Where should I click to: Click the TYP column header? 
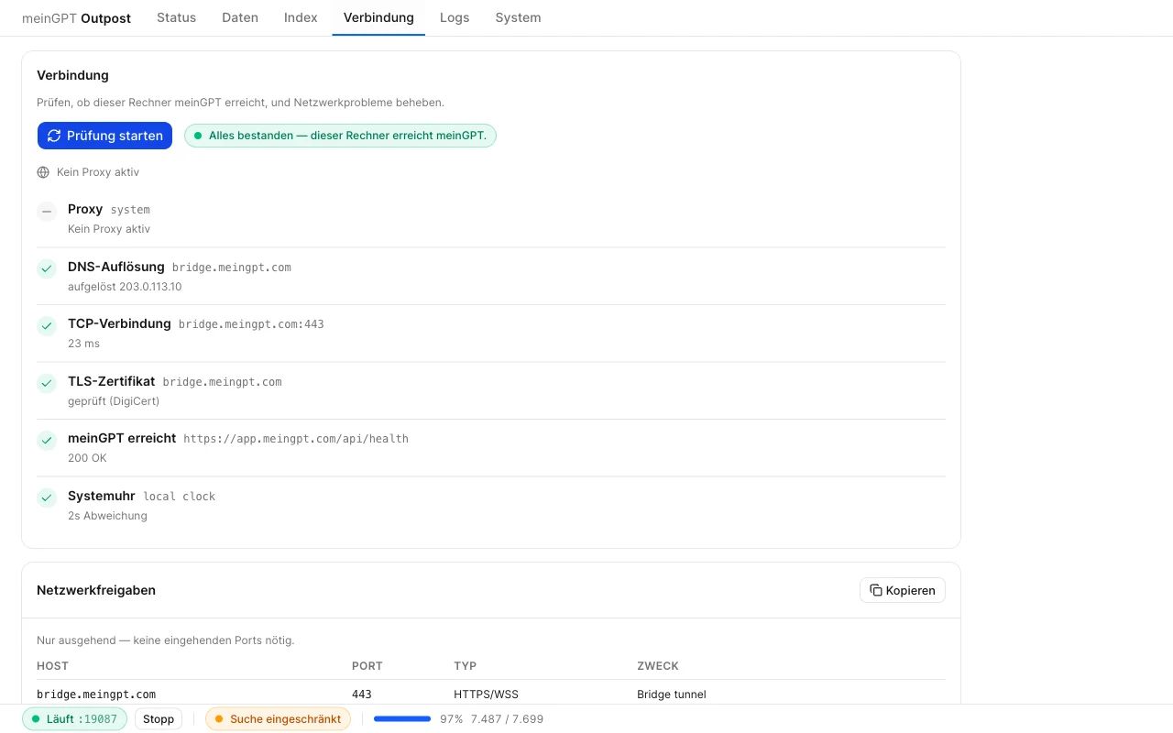466,666
